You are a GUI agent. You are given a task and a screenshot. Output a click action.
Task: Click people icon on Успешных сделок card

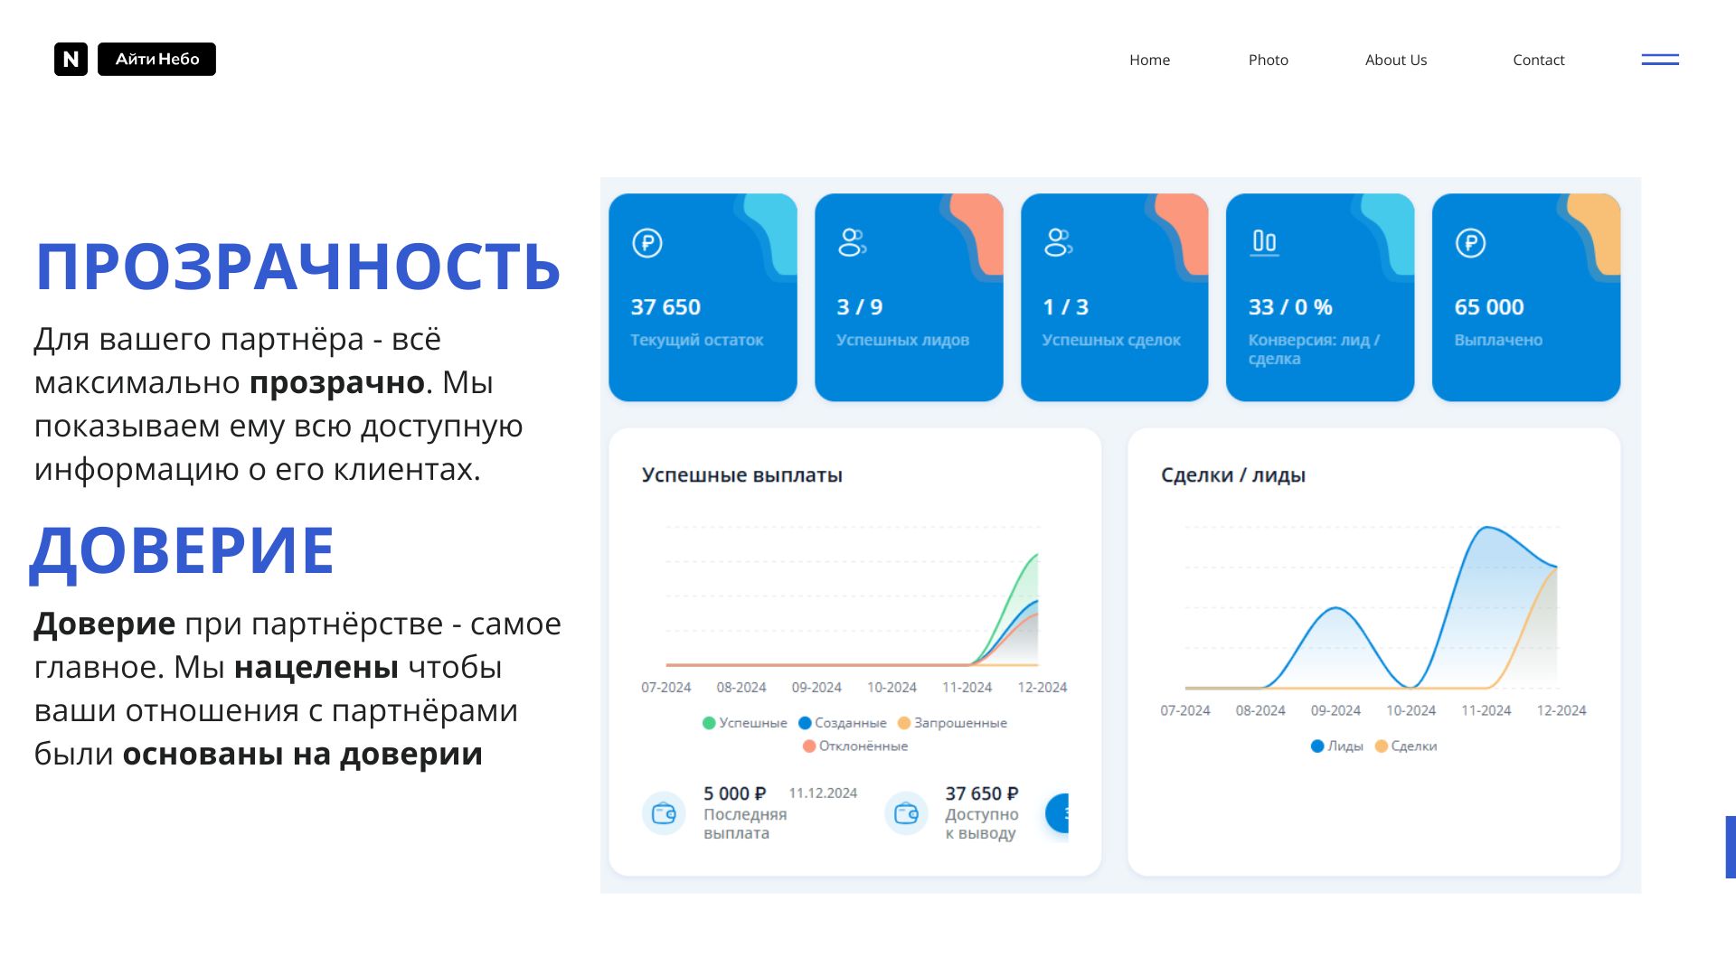coord(1058,242)
